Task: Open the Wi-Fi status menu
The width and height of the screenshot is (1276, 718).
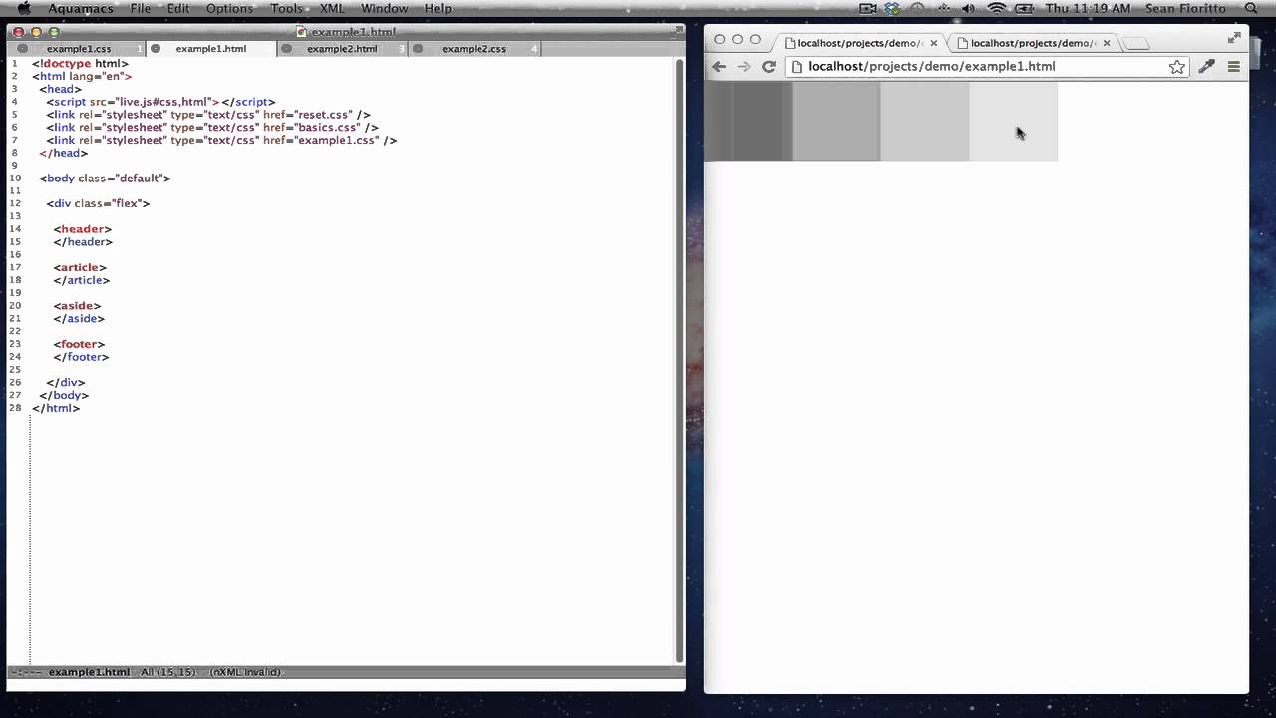Action: [x=996, y=9]
